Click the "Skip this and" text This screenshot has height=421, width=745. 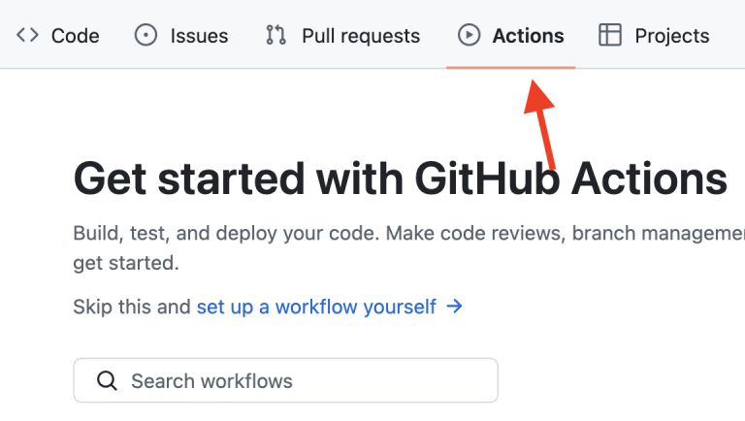coord(132,307)
